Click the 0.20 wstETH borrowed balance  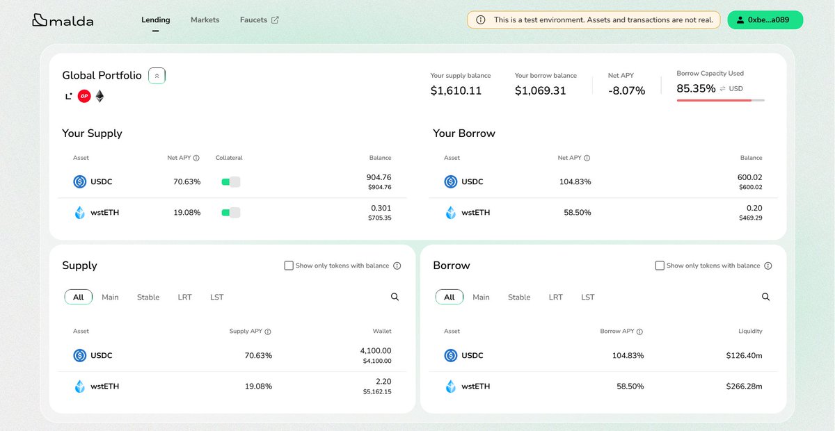click(x=754, y=208)
